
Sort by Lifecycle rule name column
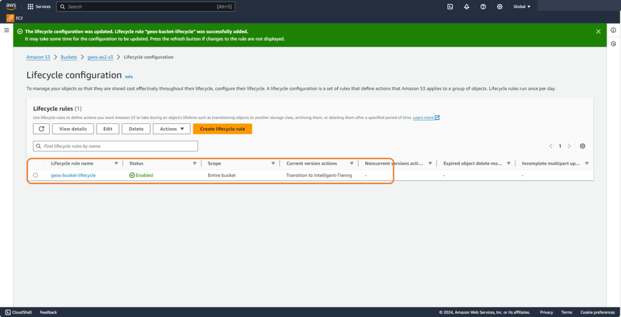pyautogui.click(x=116, y=163)
